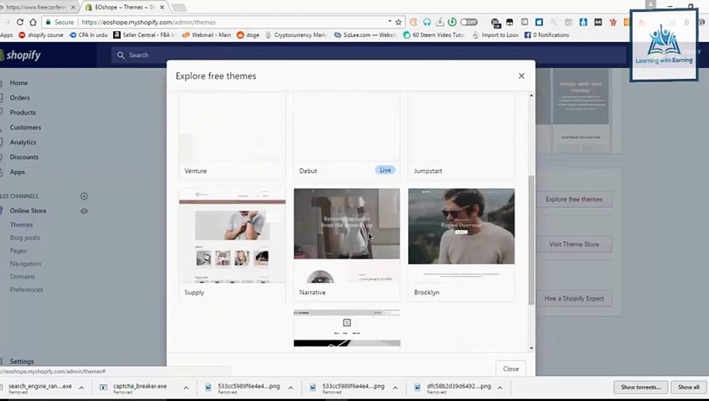Click Visit Theme Store button

pyautogui.click(x=574, y=244)
